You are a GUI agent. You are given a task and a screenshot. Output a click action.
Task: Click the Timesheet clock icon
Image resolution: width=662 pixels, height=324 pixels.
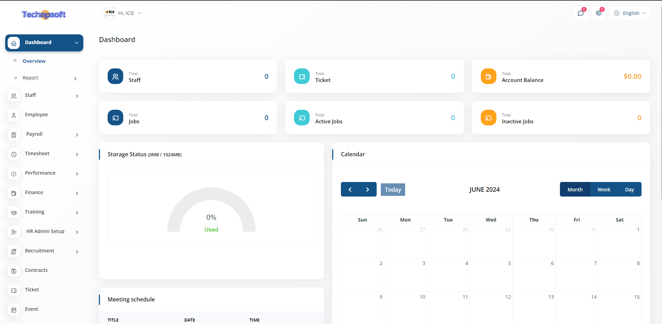click(x=14, y=154)
